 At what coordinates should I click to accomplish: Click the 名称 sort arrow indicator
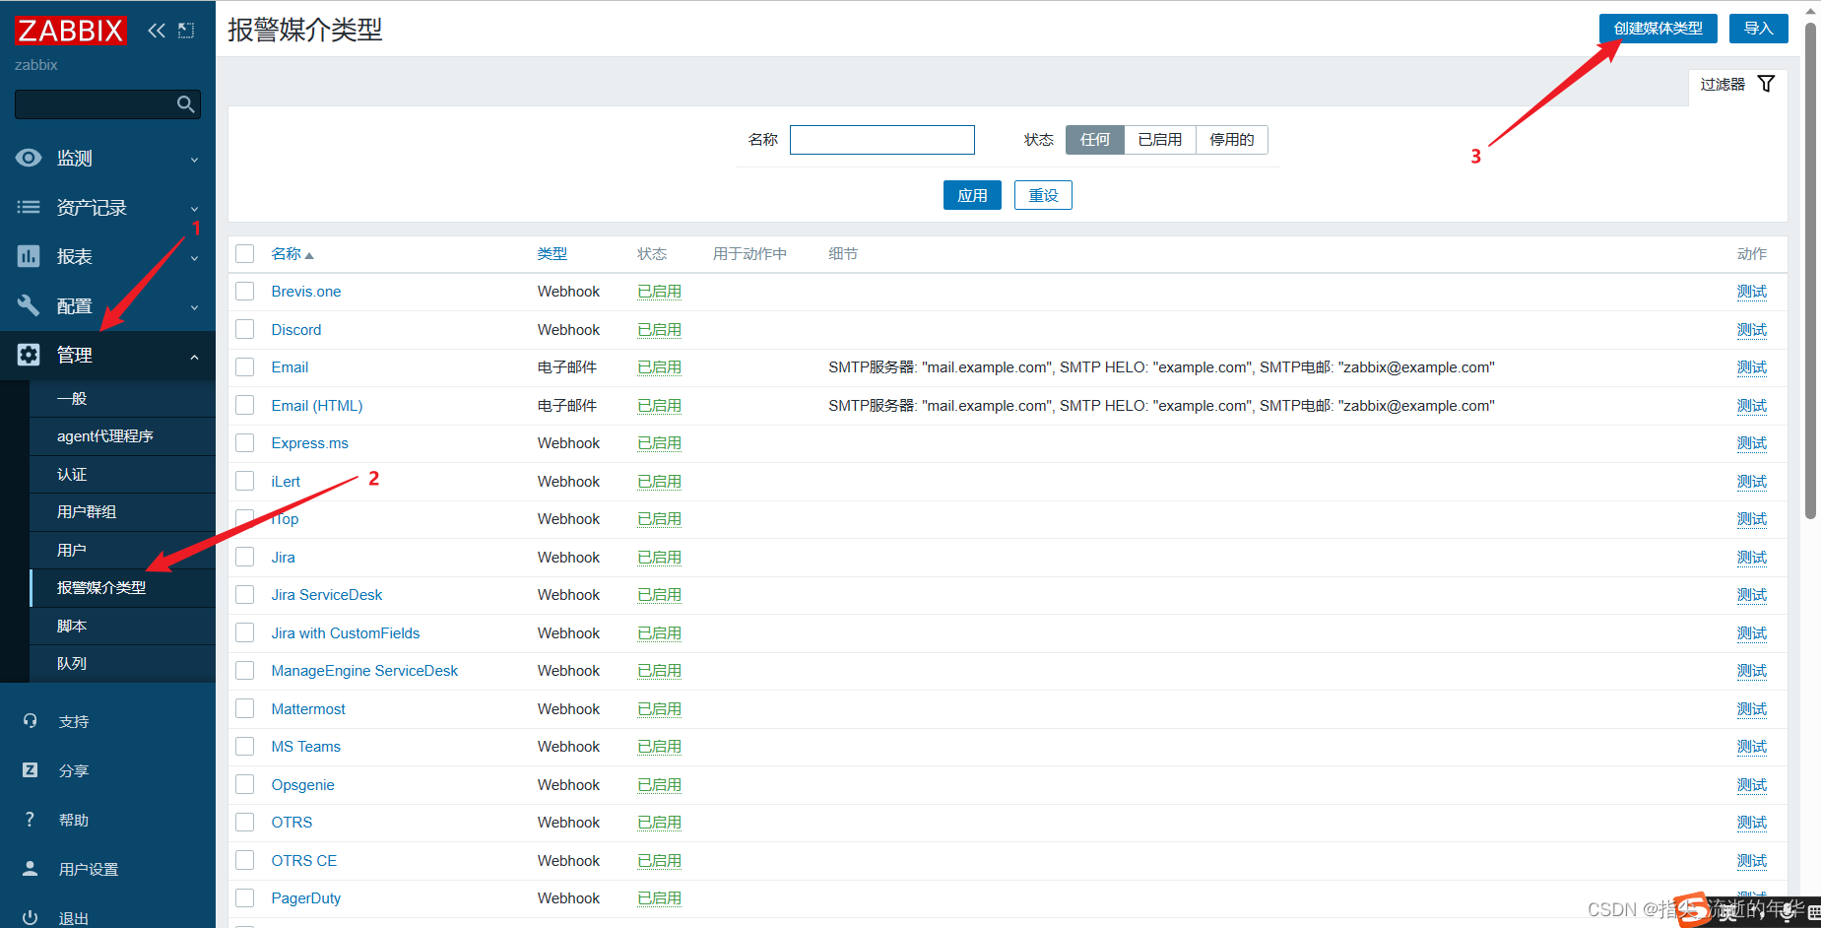[309, 255]
